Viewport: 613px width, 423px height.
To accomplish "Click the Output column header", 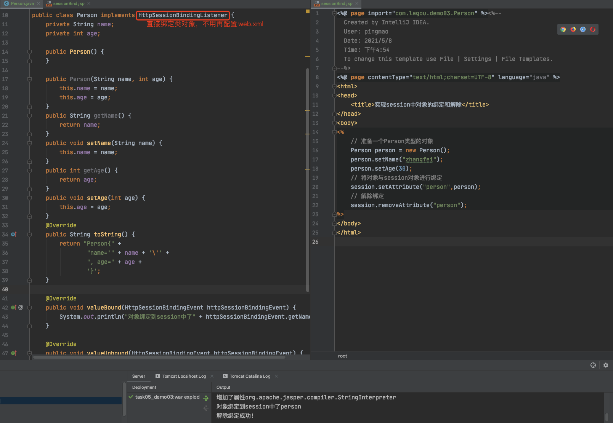I will 223,387.
